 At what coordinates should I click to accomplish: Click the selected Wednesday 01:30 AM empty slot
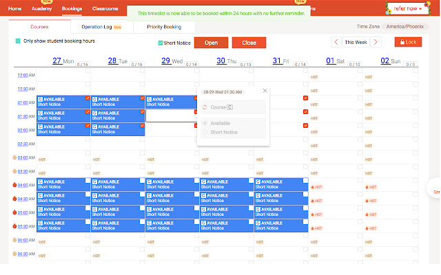point(172,115)
